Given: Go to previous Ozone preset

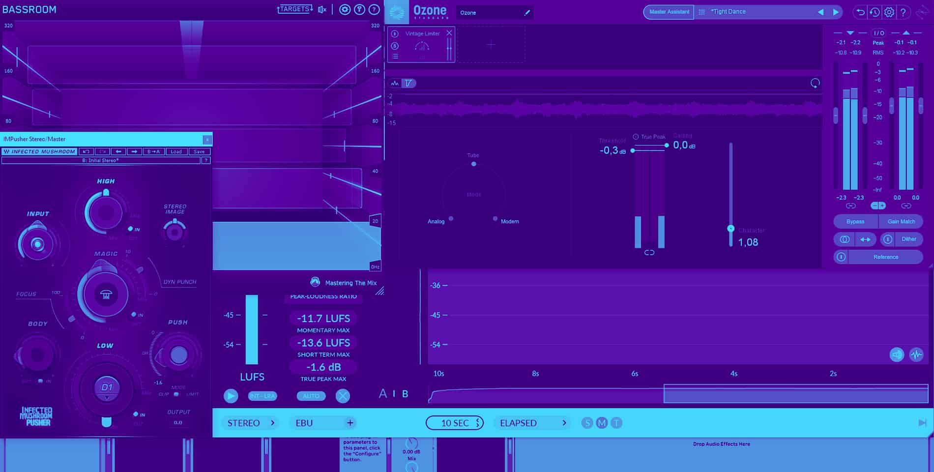Looking at the screenshot, I should (820, 12).
